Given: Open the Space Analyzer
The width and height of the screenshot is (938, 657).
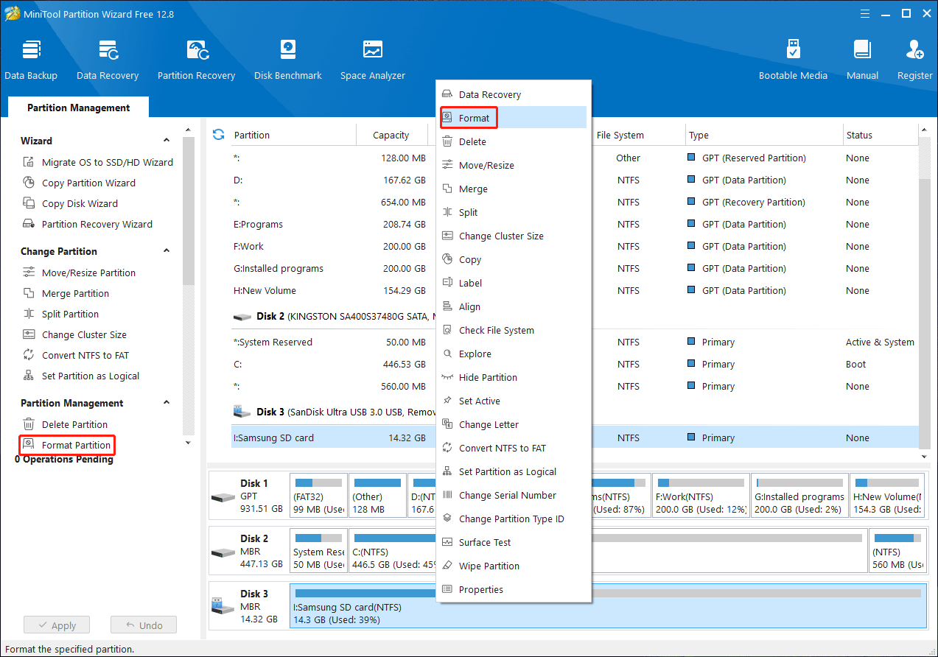Looking at the screenshot, I should 373,60.
